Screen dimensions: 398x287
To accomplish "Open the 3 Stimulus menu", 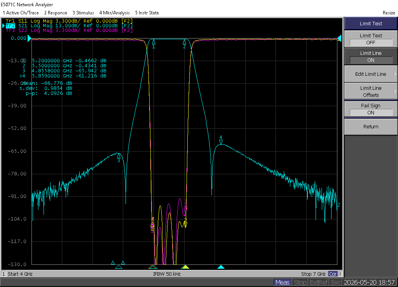I will pyautogui.click(x=83, y=13).
